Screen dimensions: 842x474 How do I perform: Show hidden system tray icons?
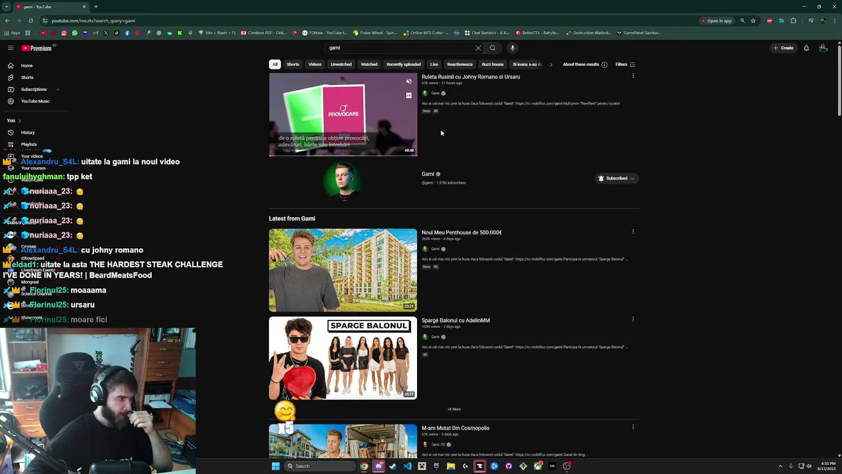click(781, 466)
